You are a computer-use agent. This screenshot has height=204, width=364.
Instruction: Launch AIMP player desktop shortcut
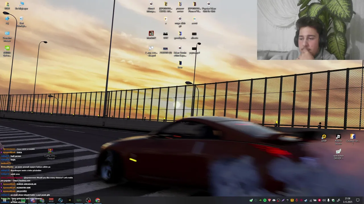click(x=324, y=138)
